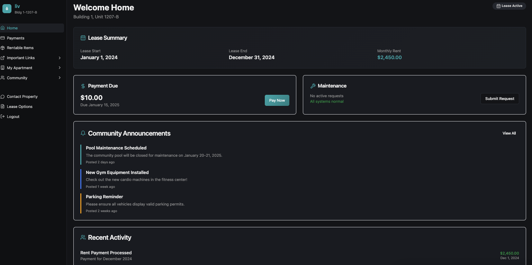
Task: Click the December 31, 2024 lease end date
Action: (x=252, y=57)
